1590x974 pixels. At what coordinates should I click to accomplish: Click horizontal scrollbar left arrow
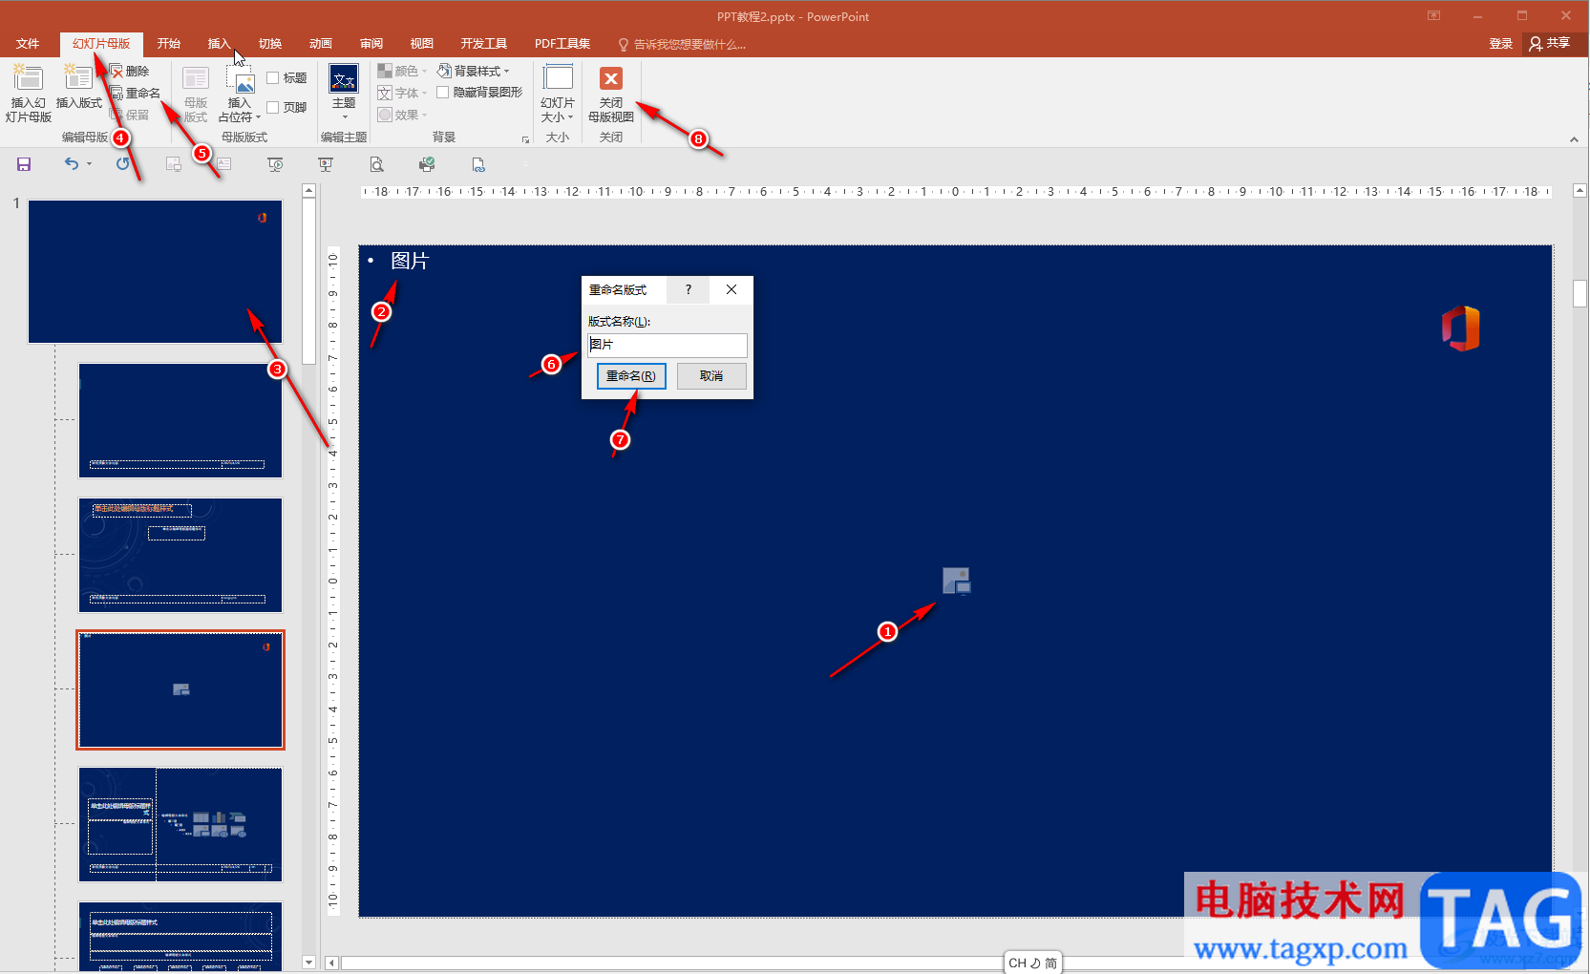331,963
